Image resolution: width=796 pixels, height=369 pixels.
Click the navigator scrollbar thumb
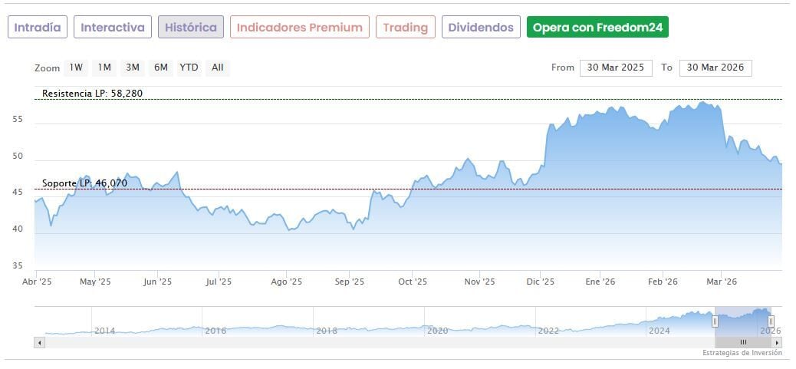click(x=742, y=342)
